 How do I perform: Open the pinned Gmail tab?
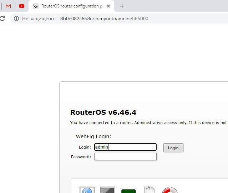point(8,6)
